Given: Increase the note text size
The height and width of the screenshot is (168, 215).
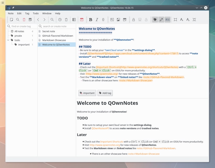Looking at the screenshot, I should coord(182,20).
